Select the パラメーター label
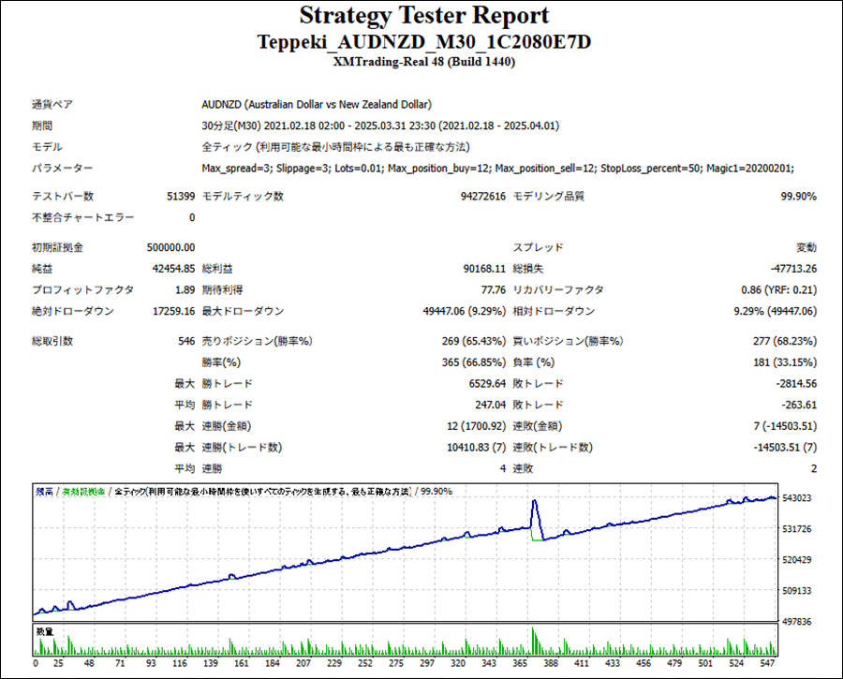Viewport: 843px width, 679px height. point(63,169)
